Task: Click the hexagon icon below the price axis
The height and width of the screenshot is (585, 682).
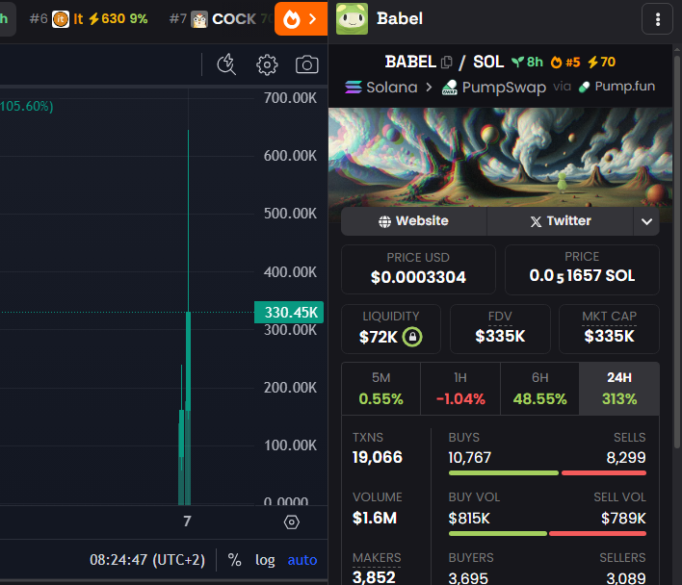Action: point(292,522)
